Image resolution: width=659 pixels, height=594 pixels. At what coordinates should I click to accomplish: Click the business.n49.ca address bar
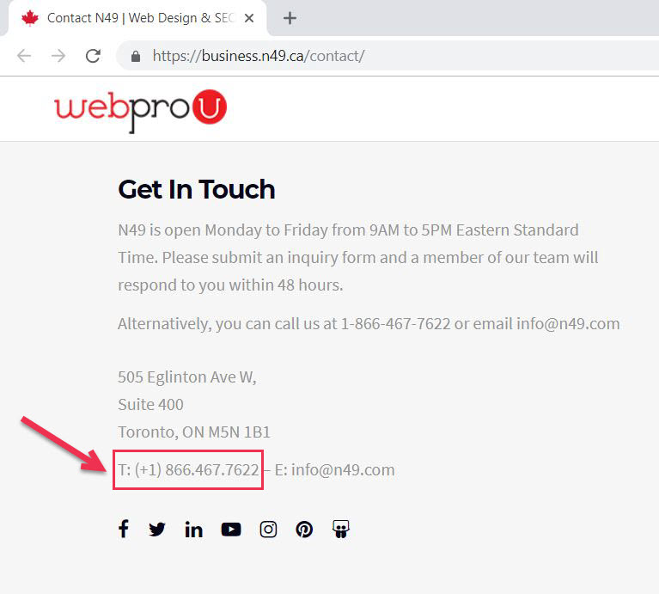click(387, 56)
